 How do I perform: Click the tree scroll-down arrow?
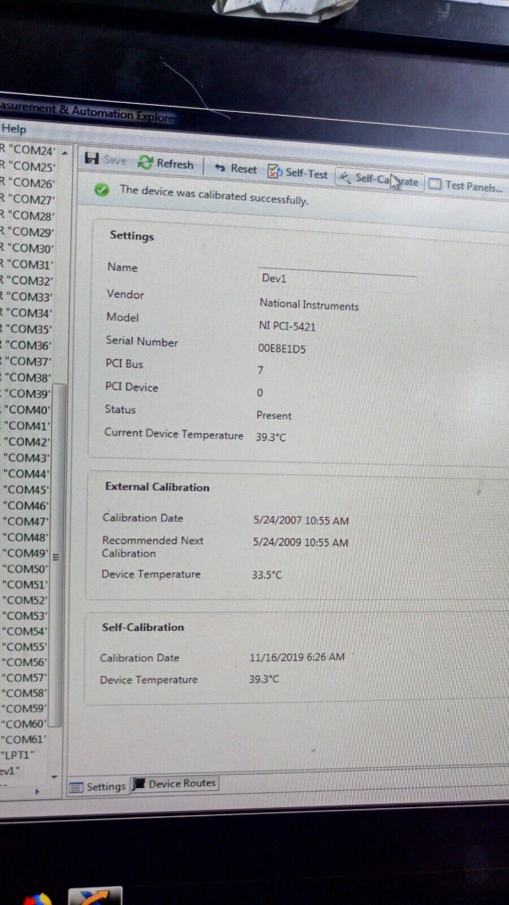[54, 777]
